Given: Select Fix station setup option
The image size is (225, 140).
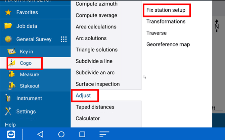Looking at the screenshot, I should pos(166,10).
